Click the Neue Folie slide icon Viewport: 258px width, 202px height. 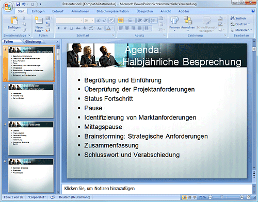point(39,21)
